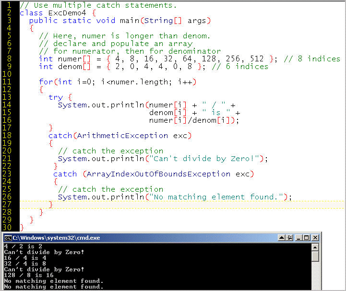Viewport: 346px width, 291px height.
Task: Click console output '128 / 8 is 16'
Action: click(29, 275)
